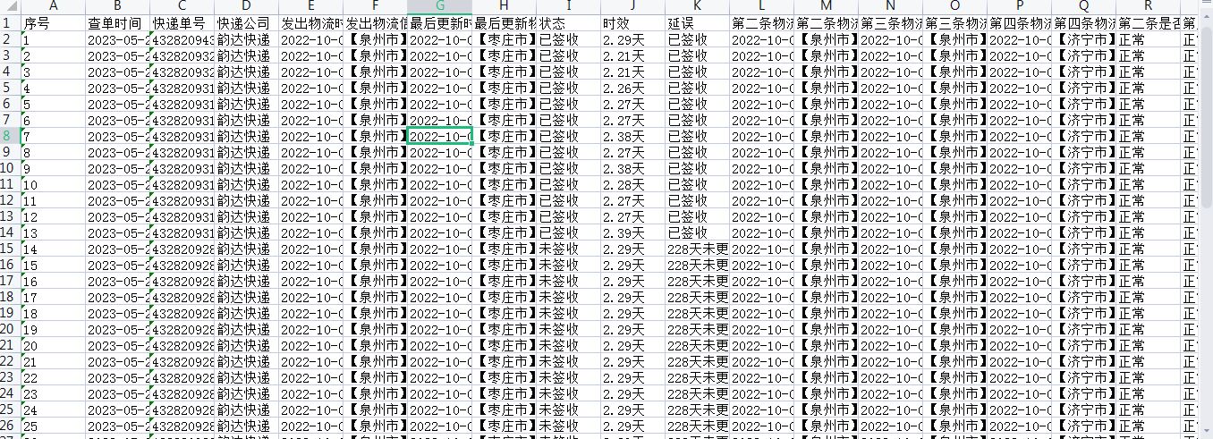Select column D header
Image resolution: width=1213 pixels, height=439 pixels.
(247, 6)
